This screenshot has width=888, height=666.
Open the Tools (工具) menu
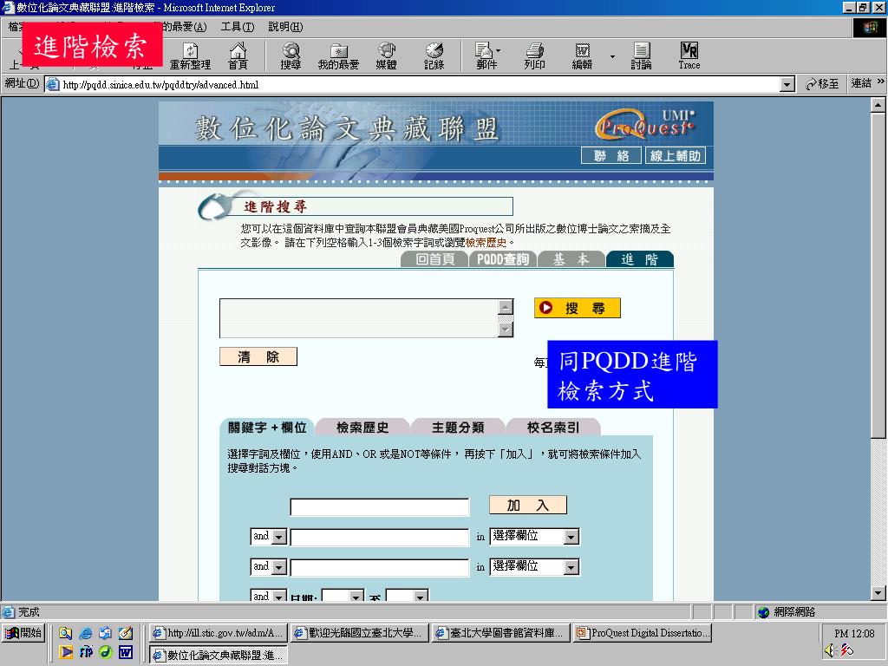pyautogui.click(x=238, y=27)
